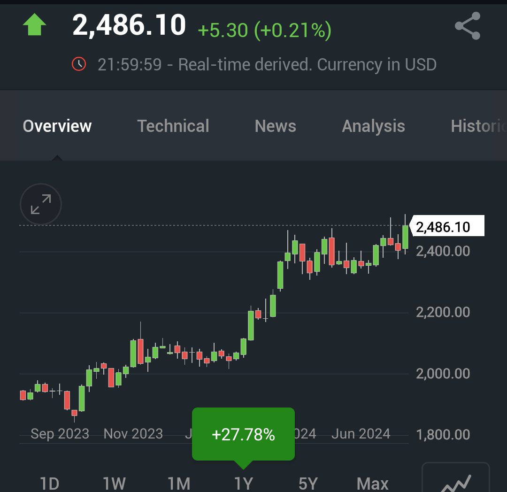Viewport: 507px width, 492px height.
Task: Click the 2,200.00 axis label
Action: (443, 312)
